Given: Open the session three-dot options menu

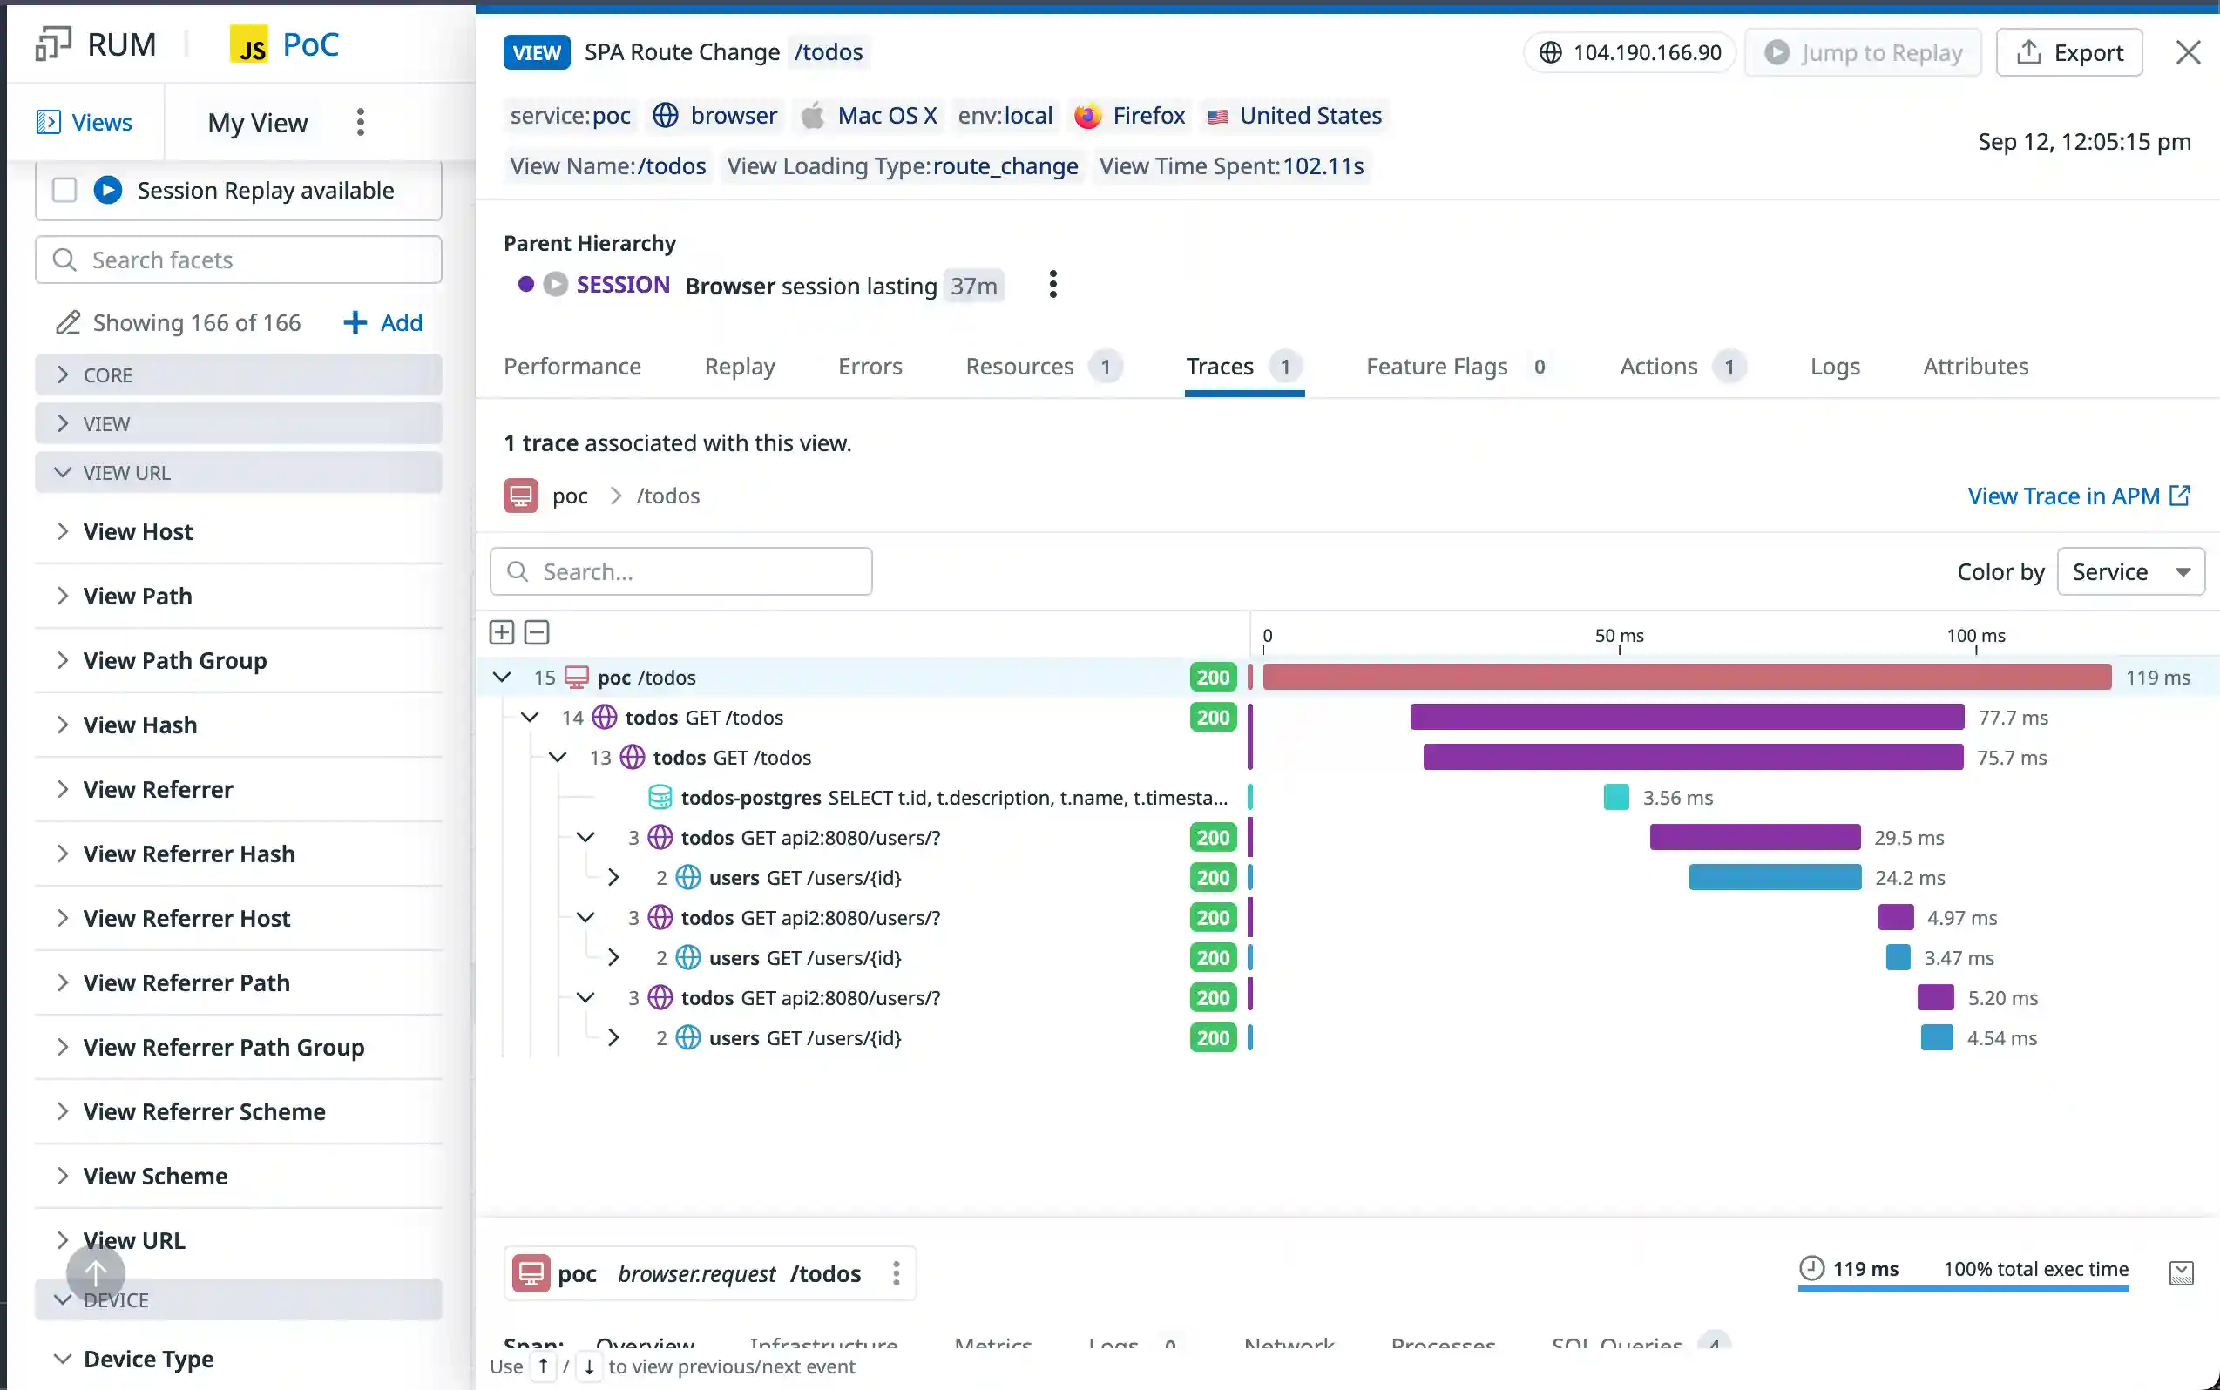Looking at the screenshot, I should [1053, 285].
